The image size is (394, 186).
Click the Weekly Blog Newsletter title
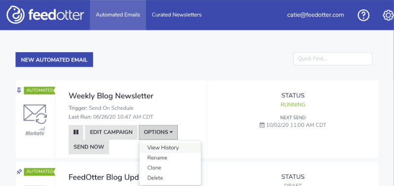[x=111, y=95]
